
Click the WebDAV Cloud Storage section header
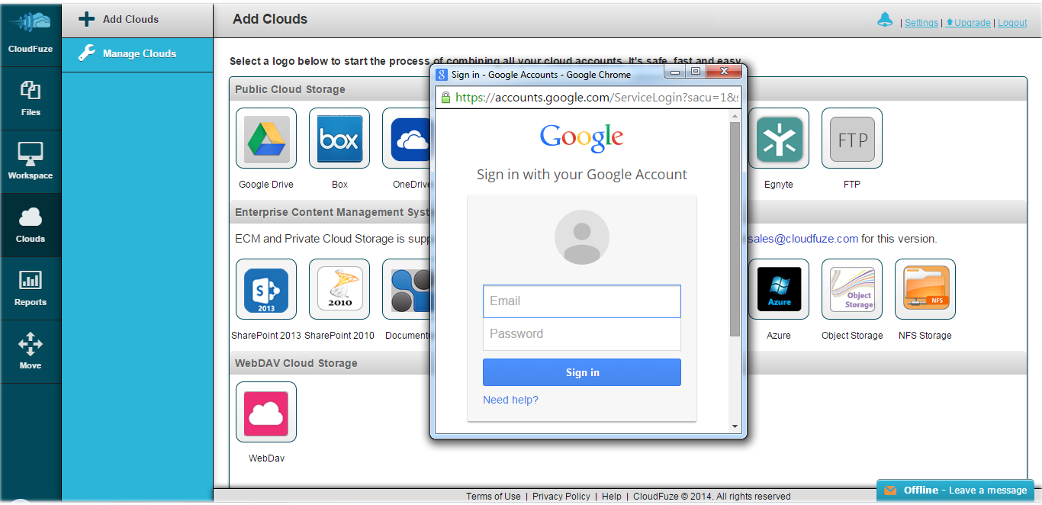tap(296, 363)
